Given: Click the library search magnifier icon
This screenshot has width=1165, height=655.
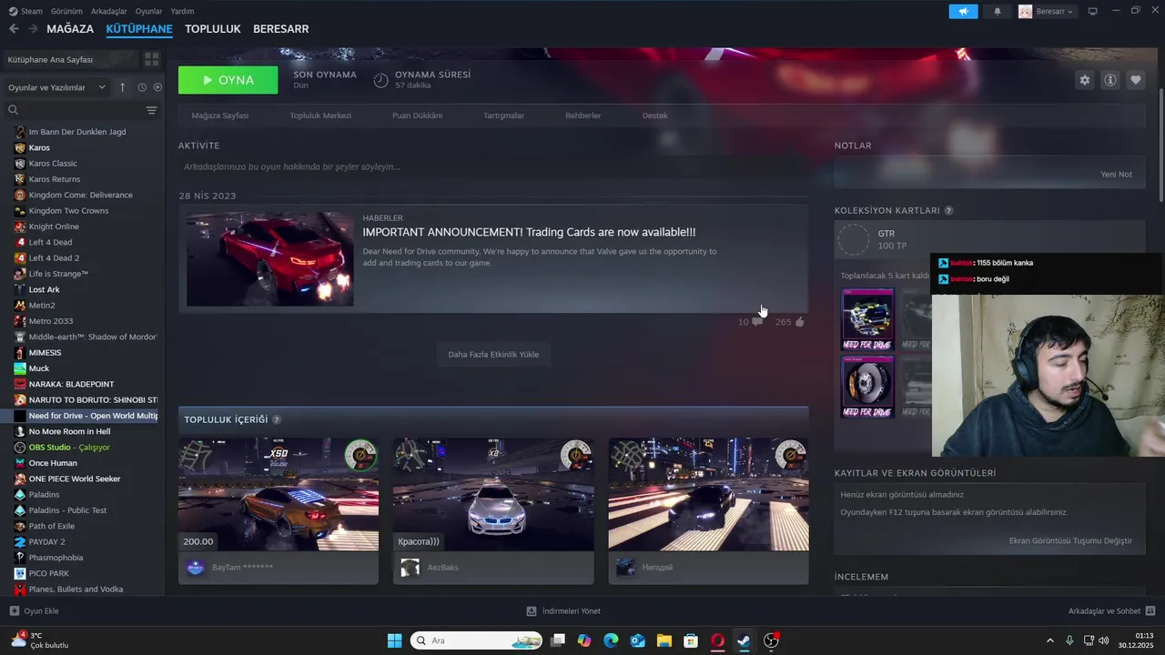Looking at the screenshot, I should (x=13, y=110).
